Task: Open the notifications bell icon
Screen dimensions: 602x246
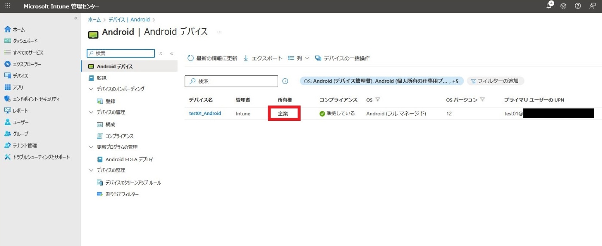Action: point(549,6)
